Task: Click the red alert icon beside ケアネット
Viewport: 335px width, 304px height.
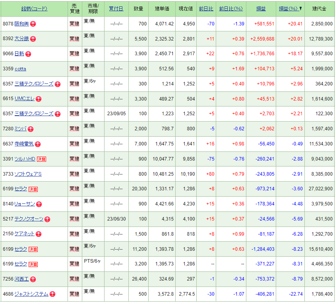Action: 39,234
